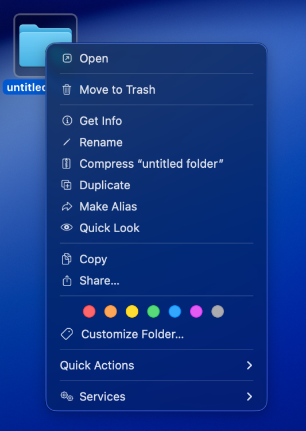The height and width of the screenshot is (431, 306).
Task: Choose the Copy menu entry
Action: point(157,260)
